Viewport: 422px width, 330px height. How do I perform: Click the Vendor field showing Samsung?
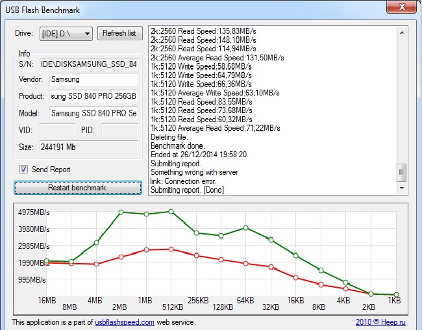click(93, 79)
